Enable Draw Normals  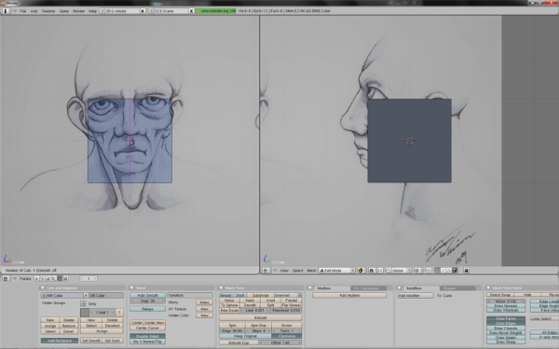pos(506,305)
